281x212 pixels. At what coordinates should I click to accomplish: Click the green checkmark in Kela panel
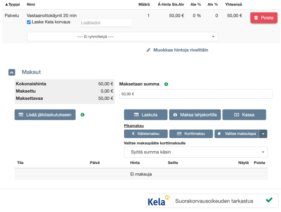(x=269, y=200)
